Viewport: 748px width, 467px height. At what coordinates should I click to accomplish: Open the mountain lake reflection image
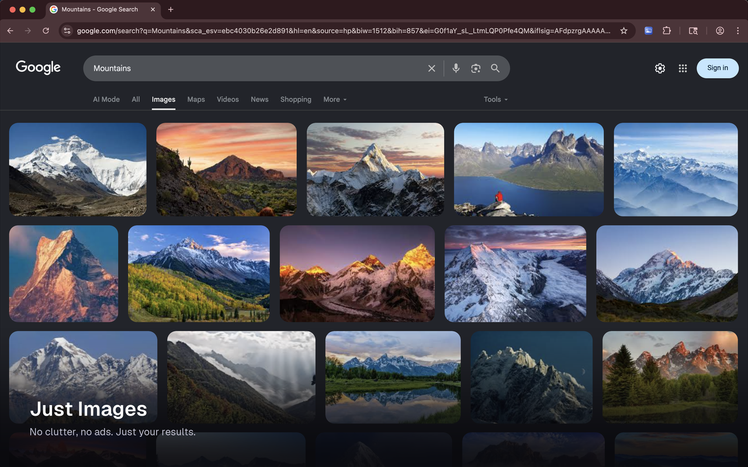point(393,377)
